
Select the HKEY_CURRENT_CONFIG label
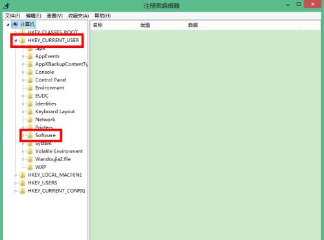pos(56,191)
